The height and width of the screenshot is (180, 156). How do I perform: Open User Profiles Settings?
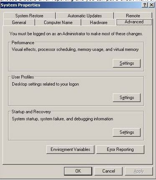[127, 97]
